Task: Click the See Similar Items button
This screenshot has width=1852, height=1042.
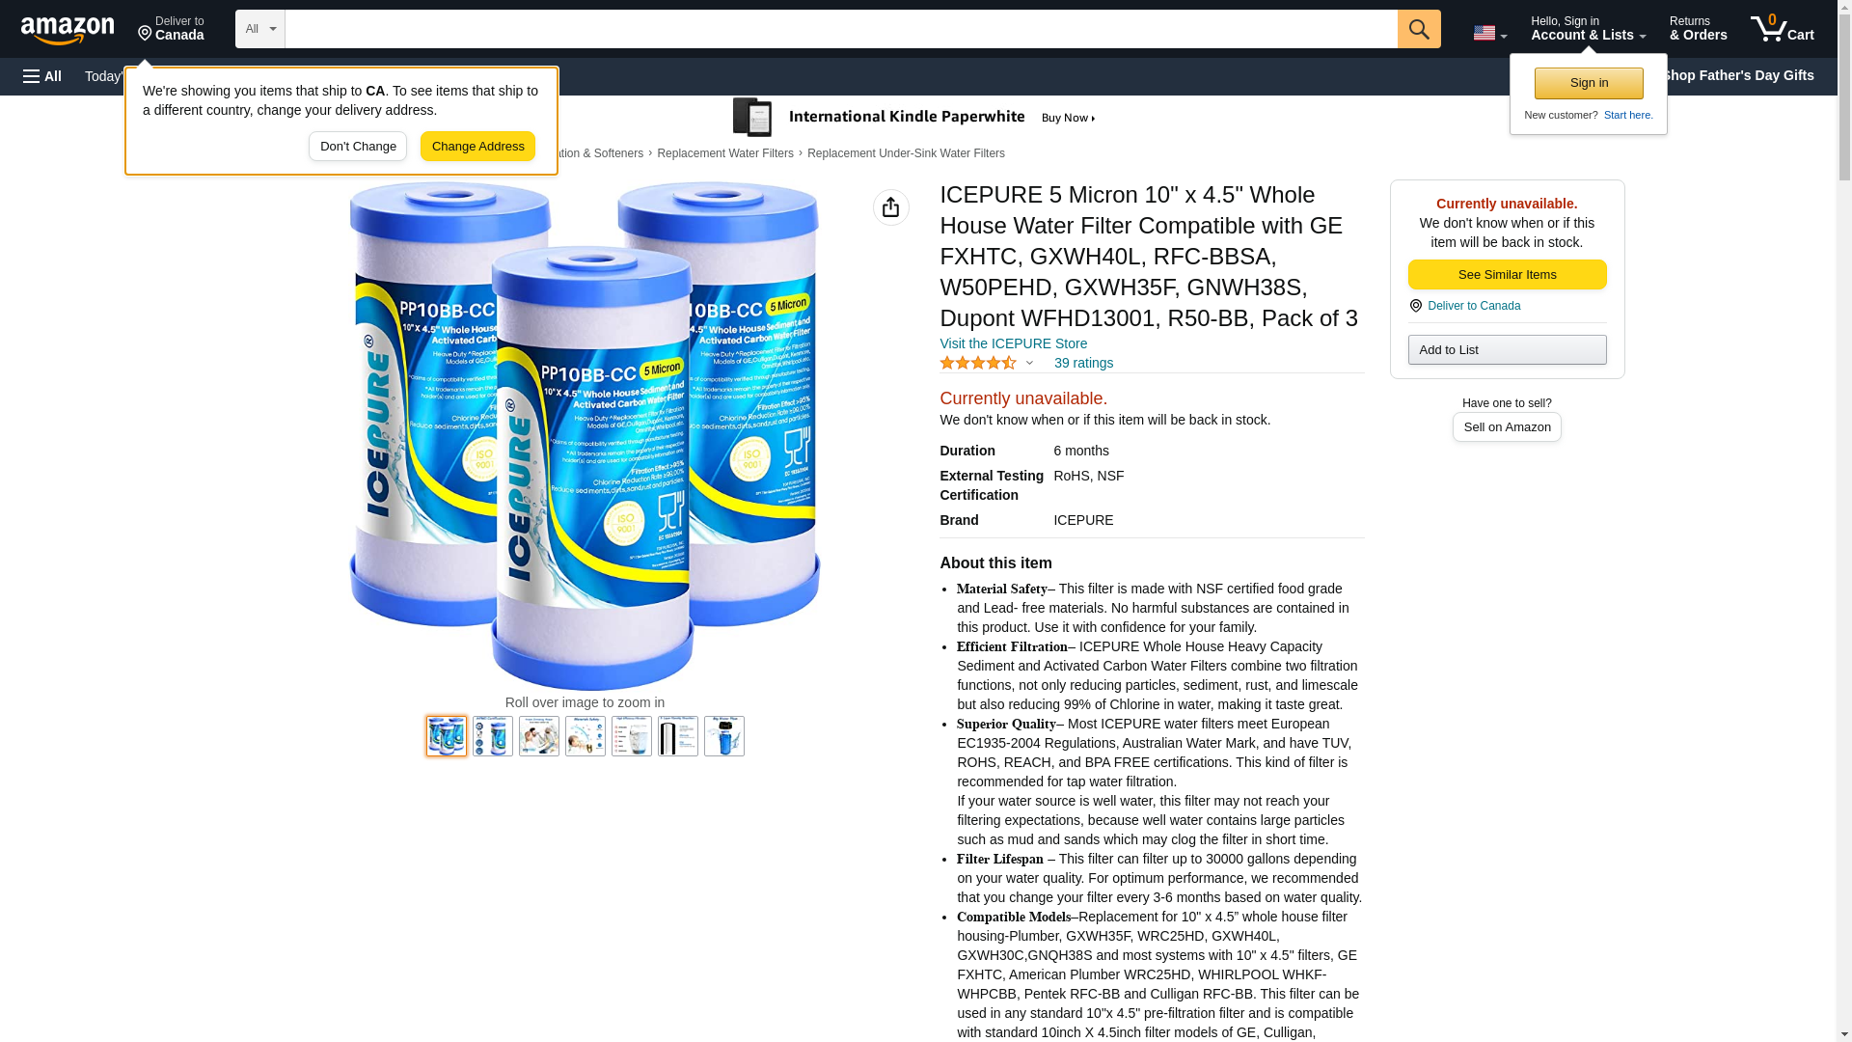Action: click(x=1507, y=275)
